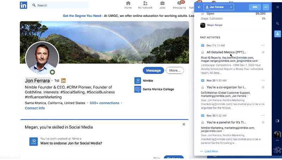The image size is (282, 160).
Task: Click the lock icon beside co-organizer email
Action: (x=202, y=87)
